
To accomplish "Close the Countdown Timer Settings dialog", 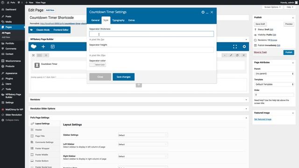I will point(212,12).
